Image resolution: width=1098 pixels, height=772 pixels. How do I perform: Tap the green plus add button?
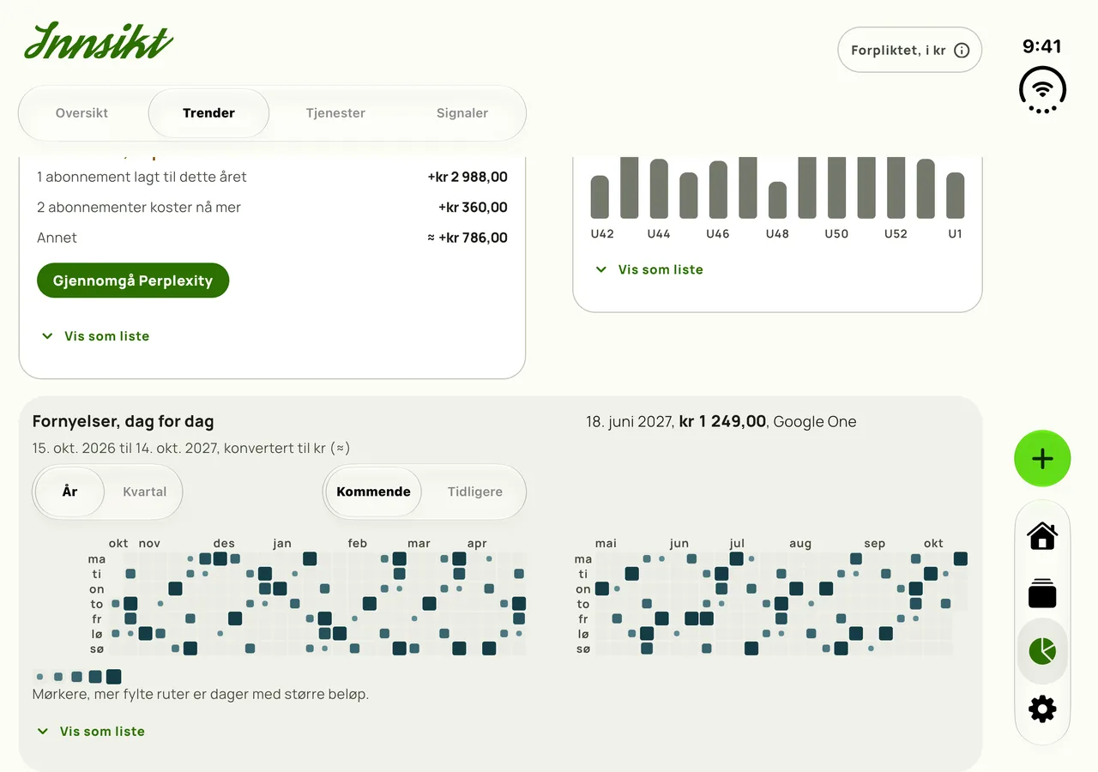pyautogui.click(x=1042, y=459)
